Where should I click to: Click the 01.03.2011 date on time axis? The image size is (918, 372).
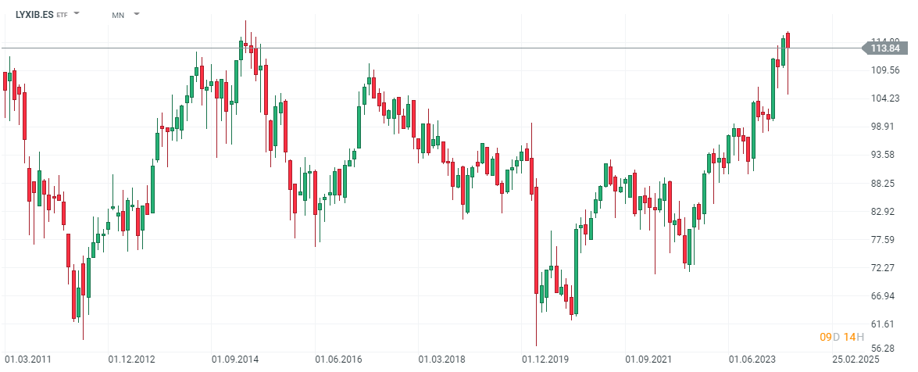click(29, 359)
